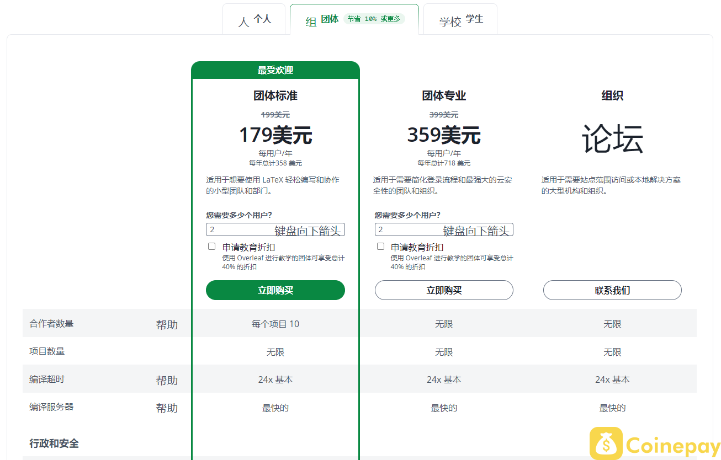Click 组织 description about 大型机构和组织
Viewport: 721px width, 460px height.
click(611, 185)
